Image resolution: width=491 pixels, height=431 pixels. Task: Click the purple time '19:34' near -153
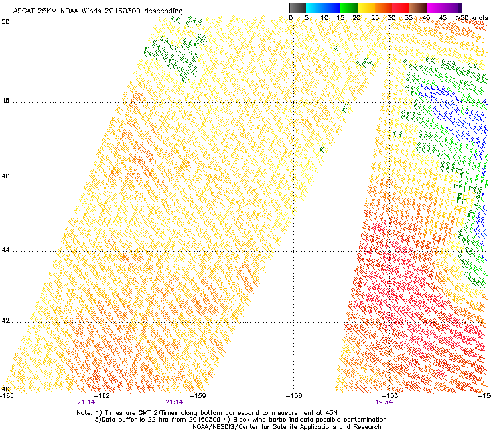point(384,402)
